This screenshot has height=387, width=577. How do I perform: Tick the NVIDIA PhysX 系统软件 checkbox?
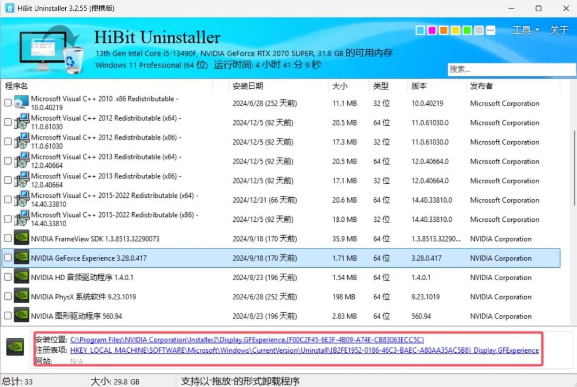7,296
